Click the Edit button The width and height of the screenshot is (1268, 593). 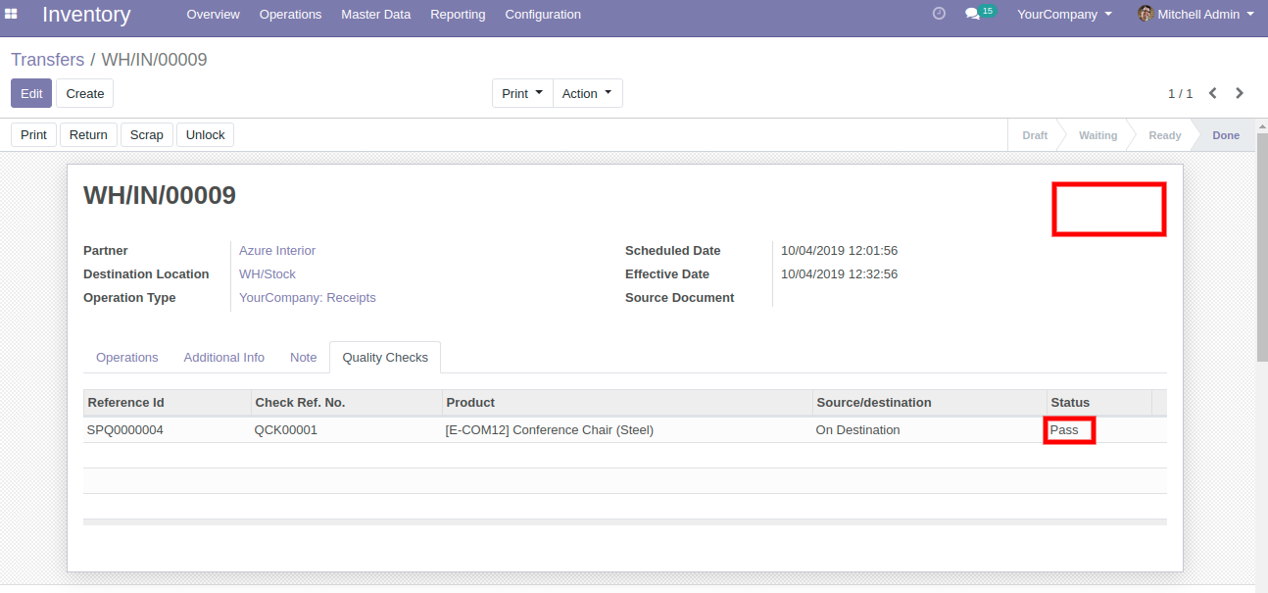point(31,93)
